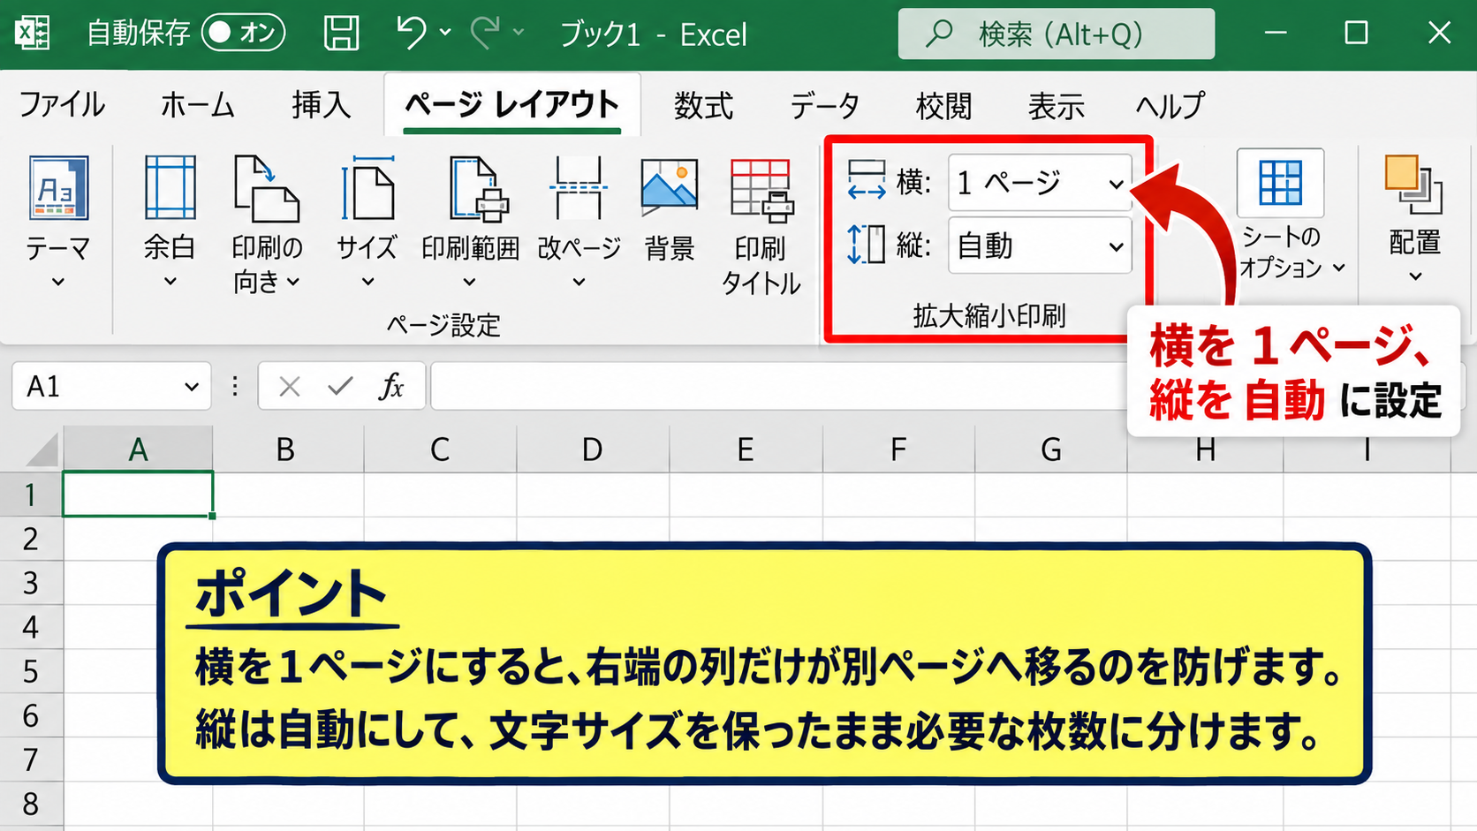Open the 数式 ribbon tab
This screenshot has width=1477, height=831.
pyautogui.click(x=703, y=105)
